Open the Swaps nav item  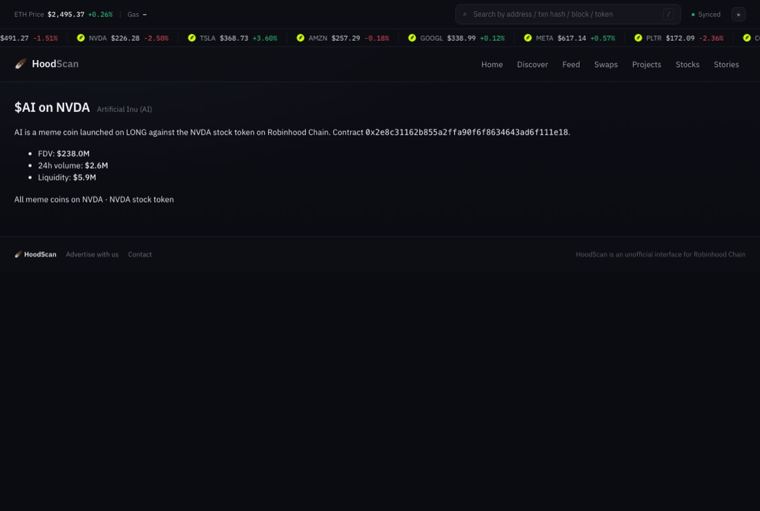(x=606, y=64)
